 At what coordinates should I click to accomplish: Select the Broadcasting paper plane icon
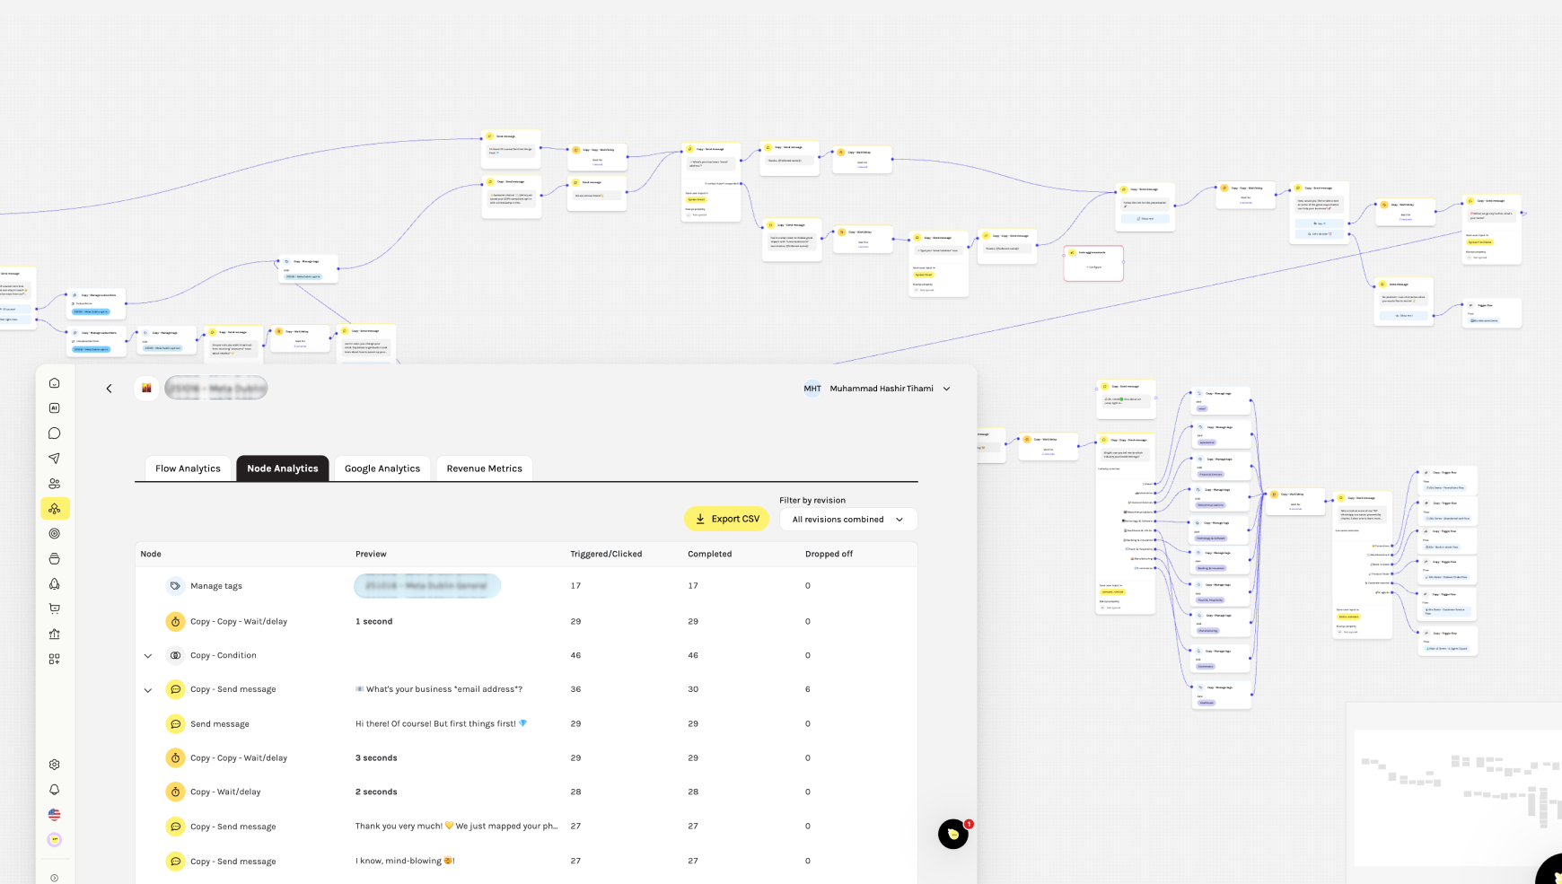pos(54,458)
